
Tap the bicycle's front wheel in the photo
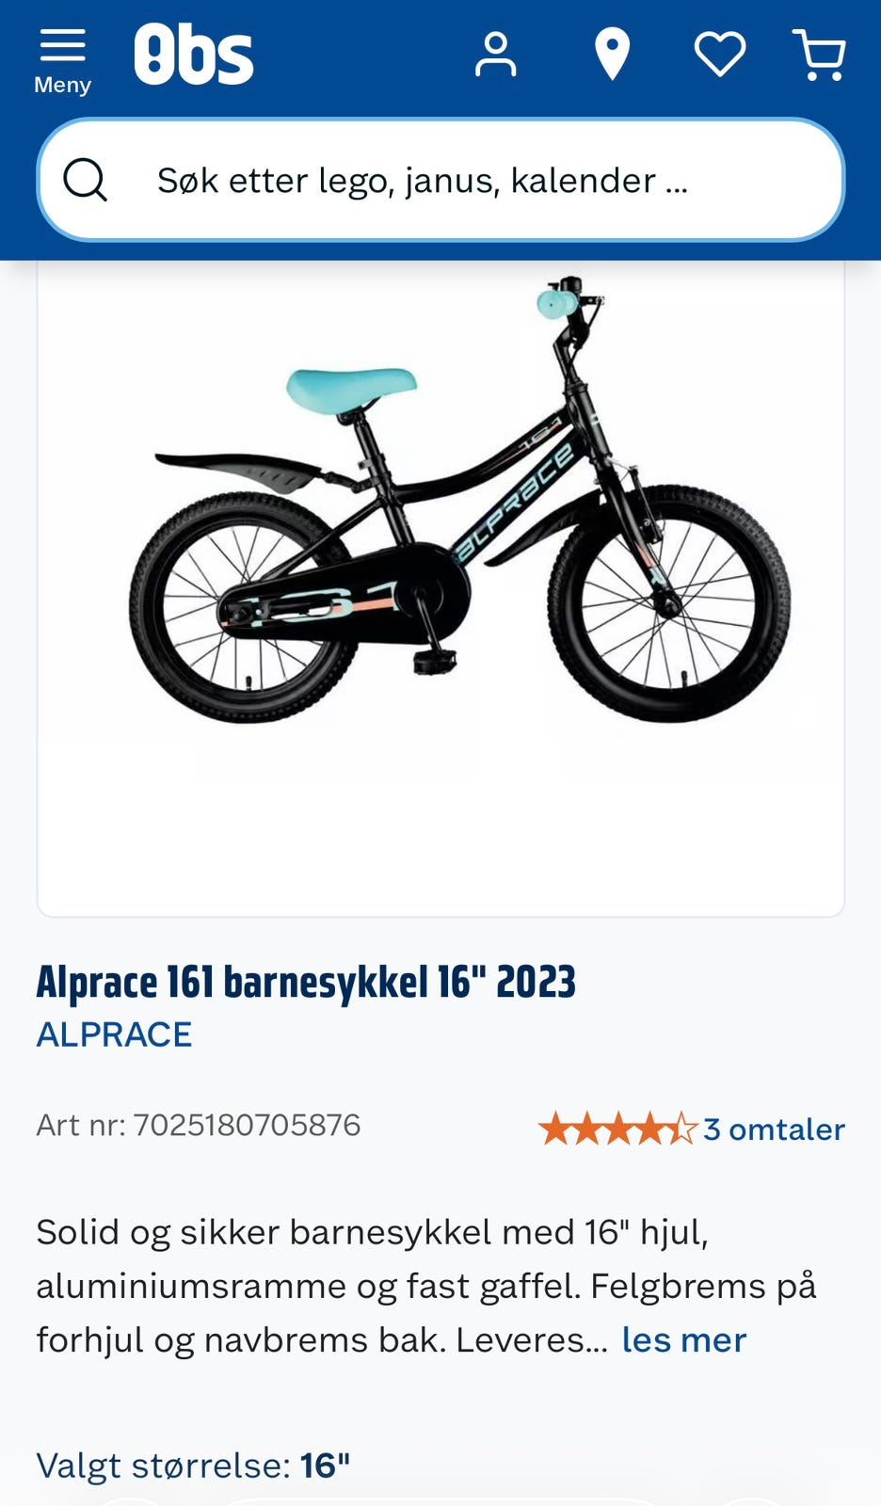point(669,602)
